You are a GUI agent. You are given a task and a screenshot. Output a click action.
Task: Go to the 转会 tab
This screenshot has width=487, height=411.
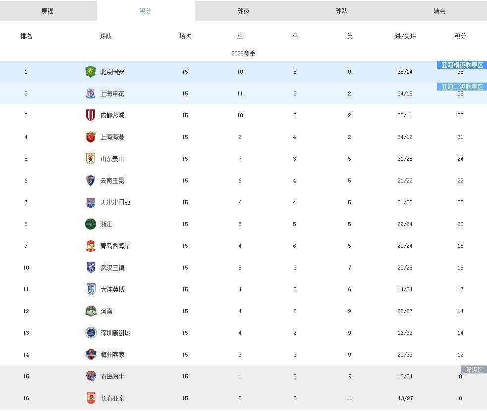click(439, 11)
